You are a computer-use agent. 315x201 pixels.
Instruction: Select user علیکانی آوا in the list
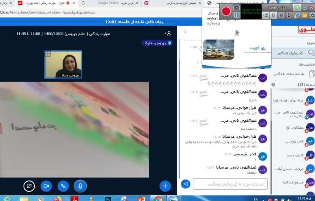coord(293,128)
